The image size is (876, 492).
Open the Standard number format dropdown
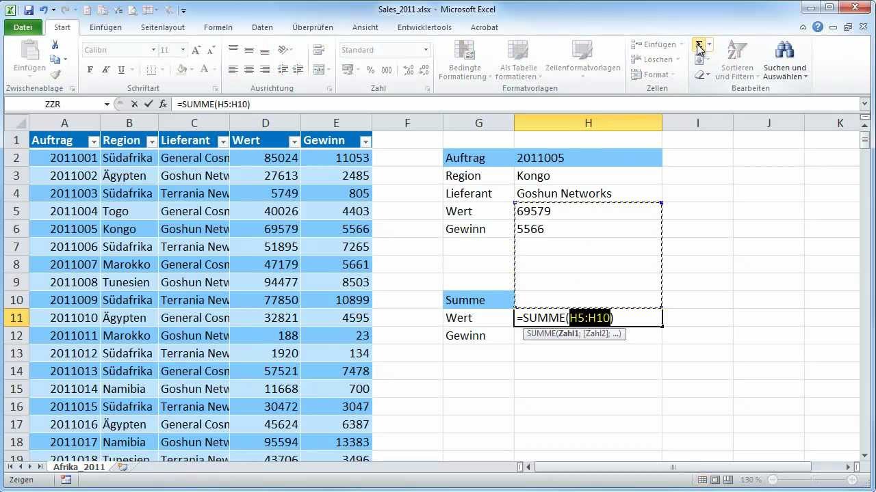point(426,50)
